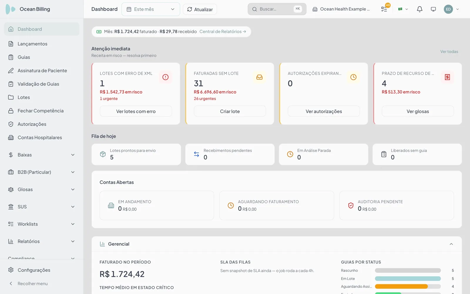The width and height of the screenshot is (470, 294).
Task: Click the magnifier icon in the search box
Action: coord(255,9)
